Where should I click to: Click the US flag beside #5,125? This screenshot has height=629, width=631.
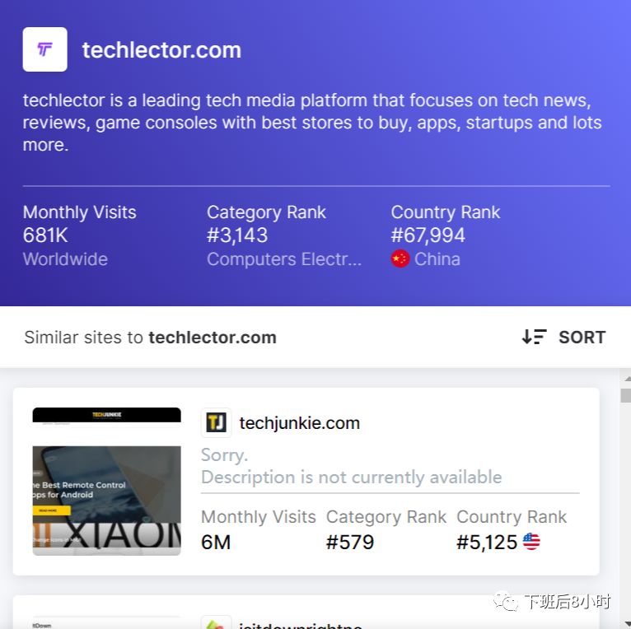coord(531,542)
